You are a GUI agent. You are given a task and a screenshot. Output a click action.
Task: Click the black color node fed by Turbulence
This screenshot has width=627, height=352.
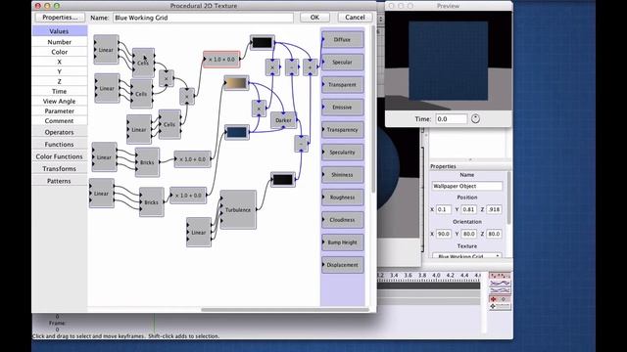283,180
